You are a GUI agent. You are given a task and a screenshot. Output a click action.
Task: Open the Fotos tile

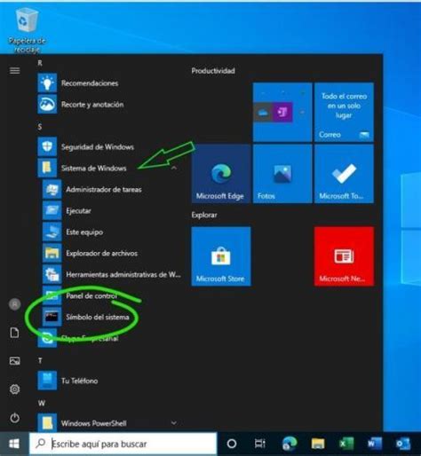(x=282, y=174)
